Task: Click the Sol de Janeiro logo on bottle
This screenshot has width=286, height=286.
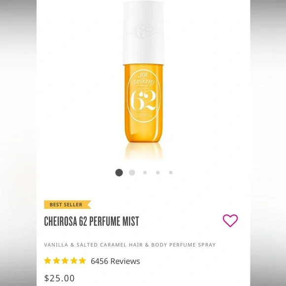Action: point(143,79)
